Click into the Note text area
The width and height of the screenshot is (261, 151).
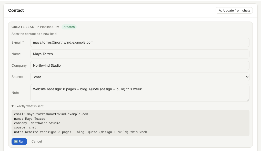coord(140,93)
